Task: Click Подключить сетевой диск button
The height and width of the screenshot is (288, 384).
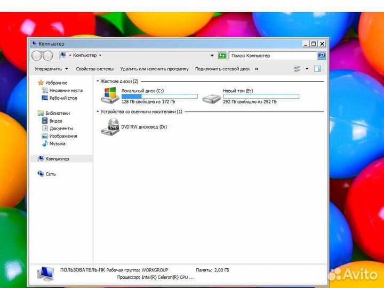Action: point(222,69)
